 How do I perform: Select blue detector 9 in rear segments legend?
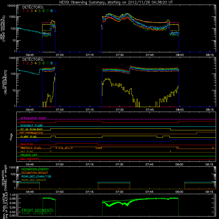point(56,63)
